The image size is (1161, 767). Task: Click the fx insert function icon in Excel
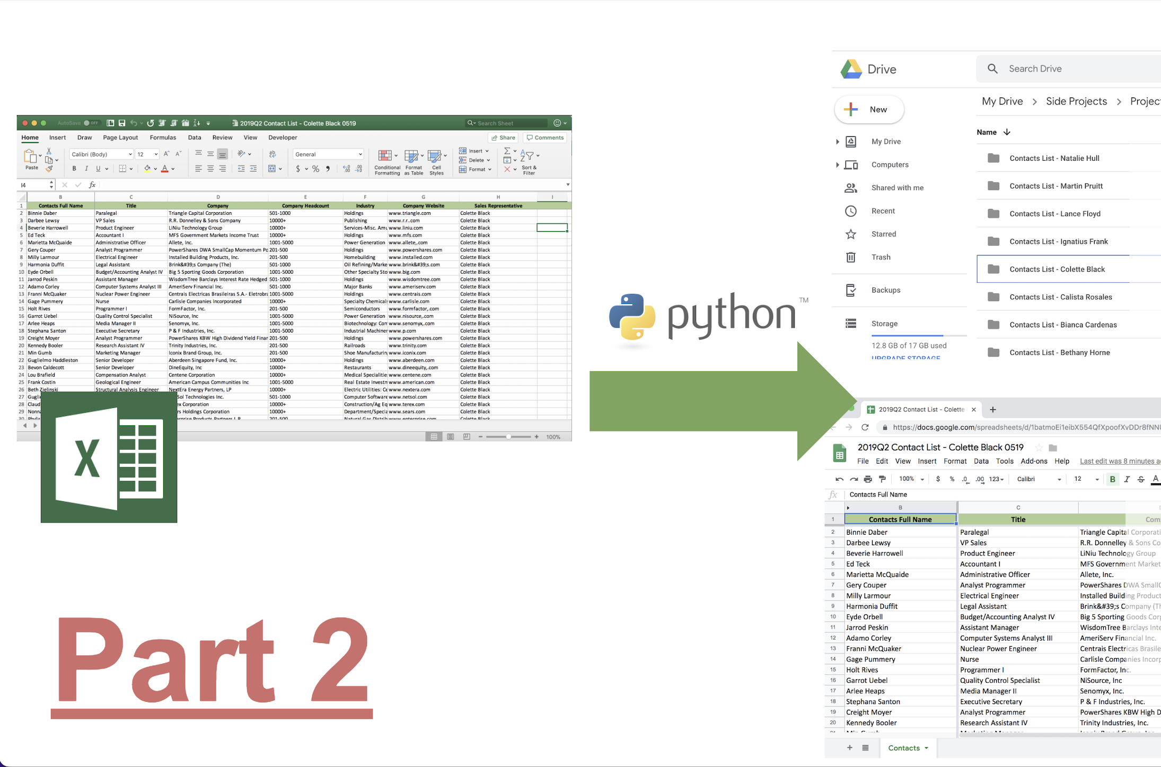(x=92, y=185)
